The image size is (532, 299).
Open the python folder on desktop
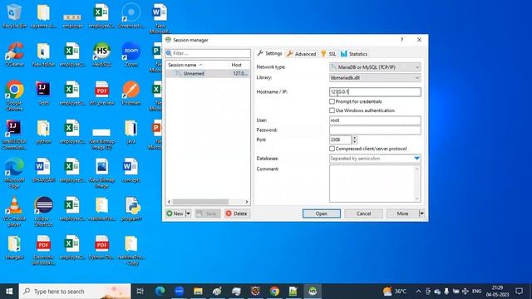(x=43, y=131)
